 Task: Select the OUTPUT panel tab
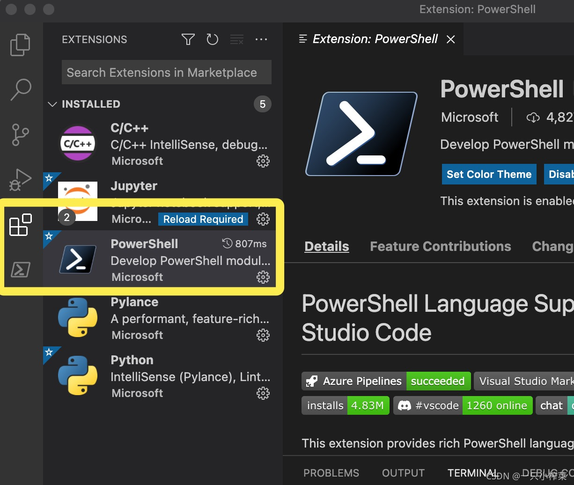tap(403, 473)
